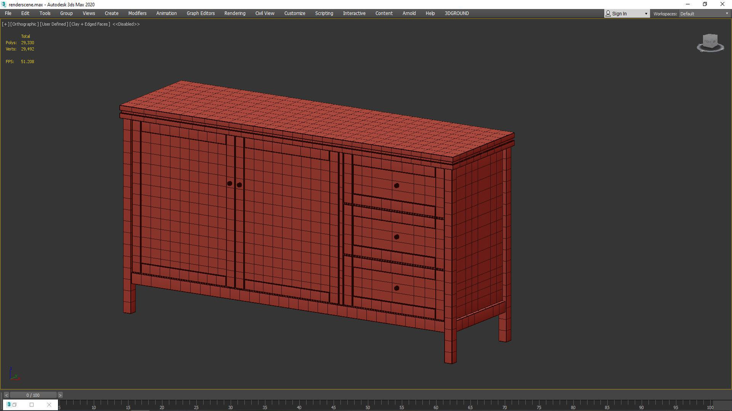Click timeline marker at frame 100

[710, 407]
